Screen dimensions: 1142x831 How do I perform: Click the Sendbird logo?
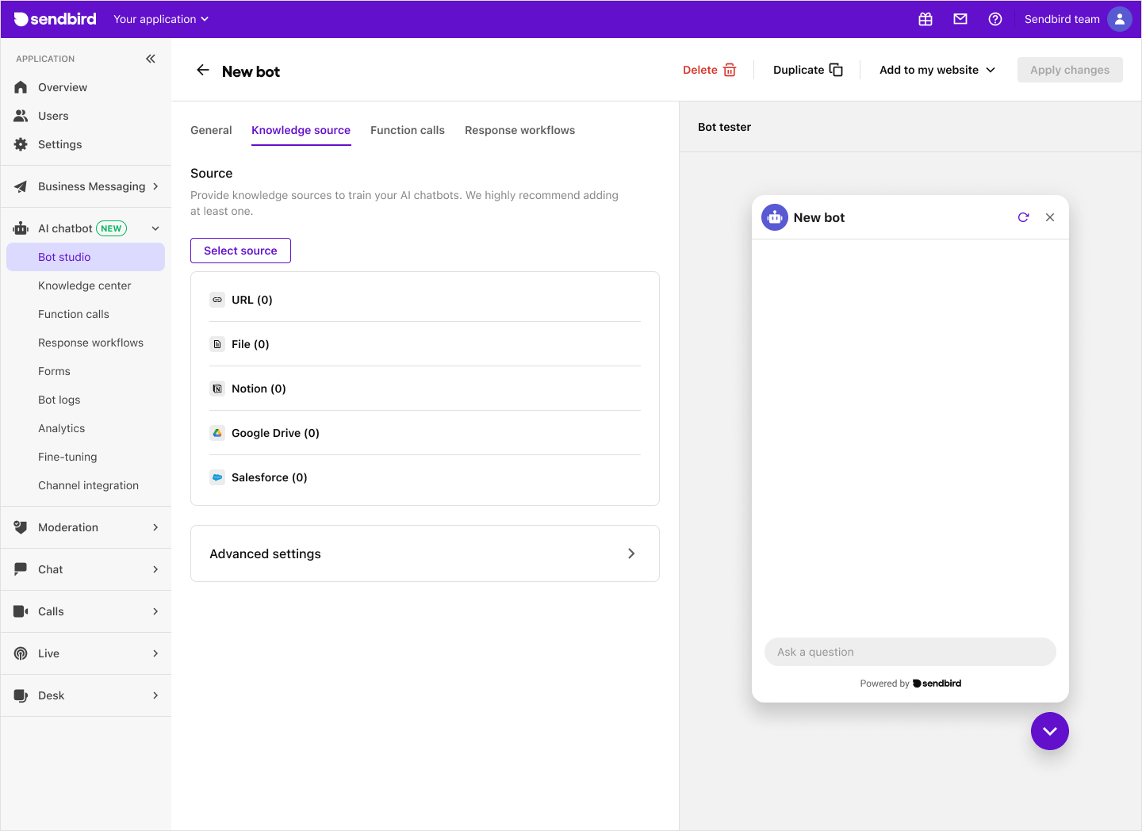pyautogui.click(x=56, y=19)
